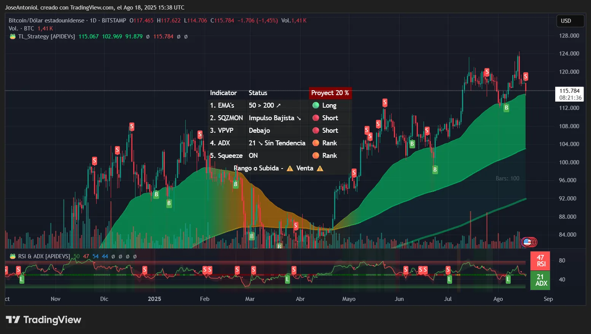Click the warning icon right of Venta
The width and height of the screenshot is (591, 334).
click(x=320, y=168)
